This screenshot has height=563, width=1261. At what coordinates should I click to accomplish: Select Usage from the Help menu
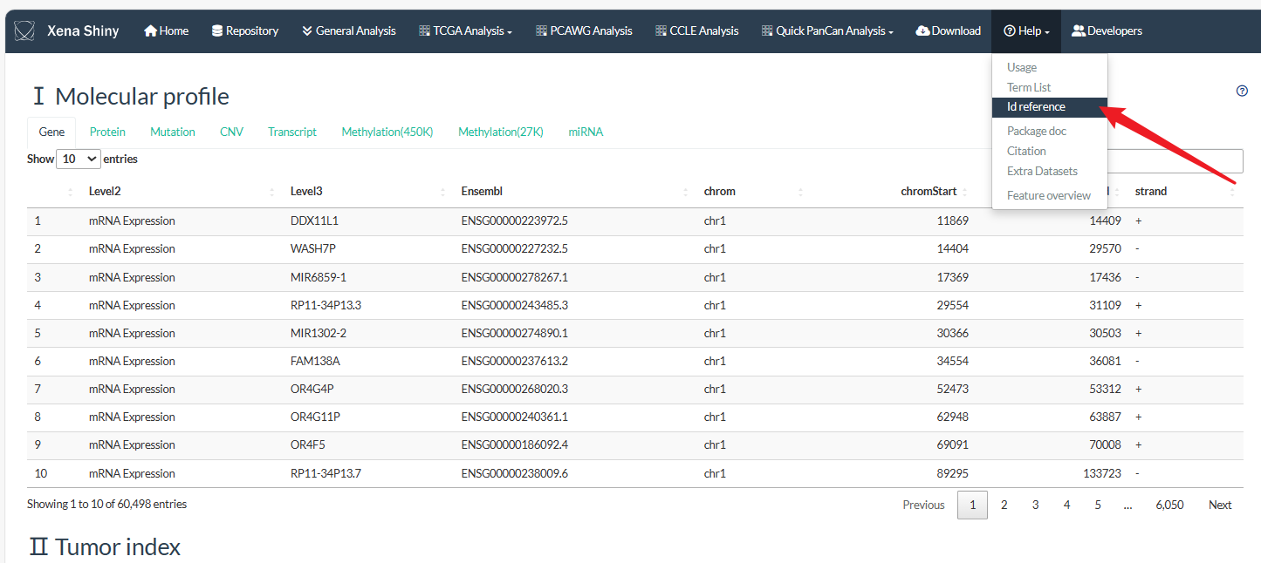click(x=1050, y=67)
